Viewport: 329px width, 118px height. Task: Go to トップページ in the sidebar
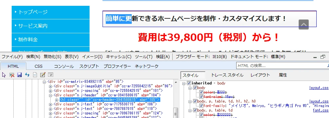tap(51, 12)
